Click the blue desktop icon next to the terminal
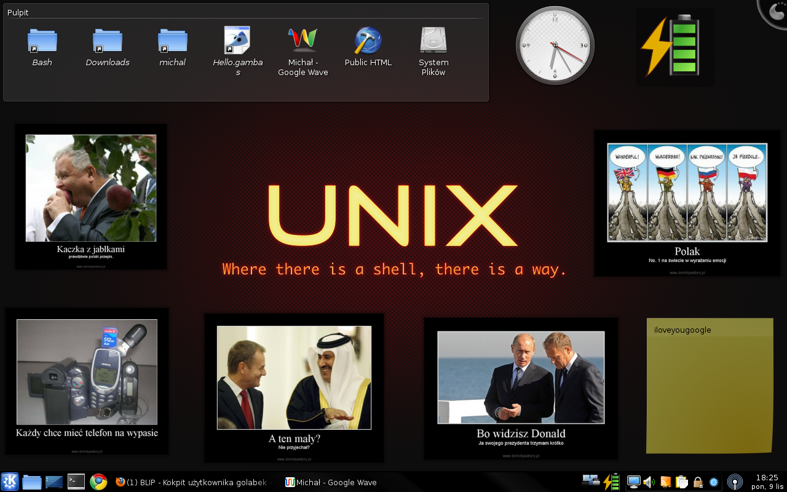The height and width of the screenshot is (492, 787). 54,482
